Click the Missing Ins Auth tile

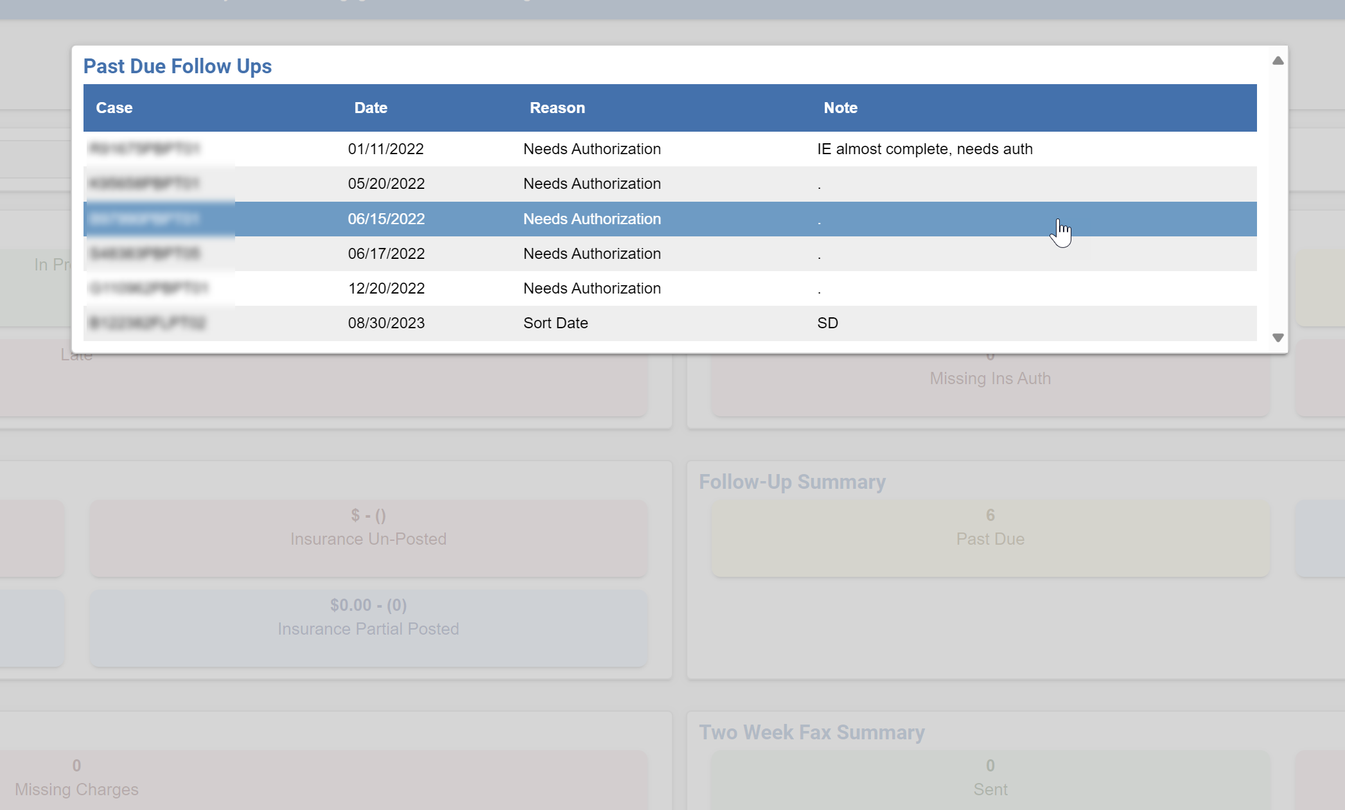coord(990,378)
